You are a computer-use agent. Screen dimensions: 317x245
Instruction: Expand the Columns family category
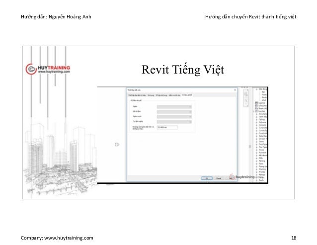(256, 122)
